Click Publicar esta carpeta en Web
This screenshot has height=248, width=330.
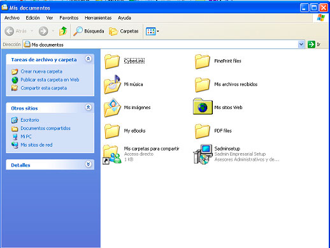click(x=50, y=80)
